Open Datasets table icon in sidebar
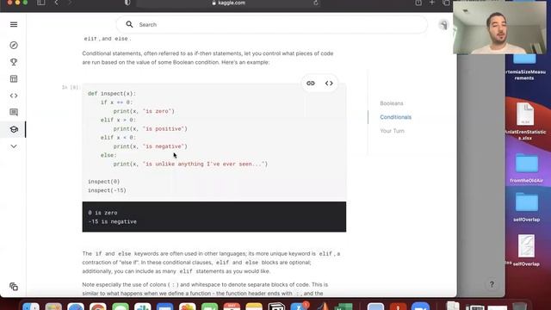The image size is (551, 310). [14, 78]
